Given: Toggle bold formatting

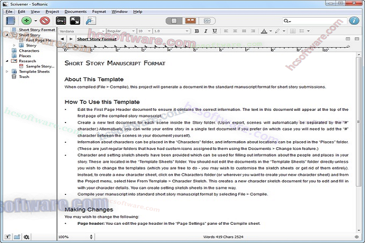Looking at the screenshot, I should 197,31.
